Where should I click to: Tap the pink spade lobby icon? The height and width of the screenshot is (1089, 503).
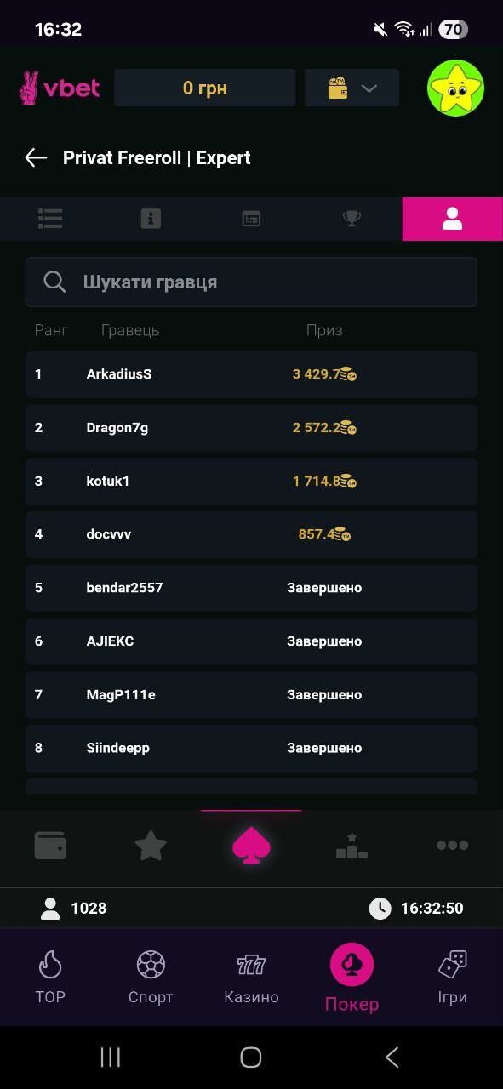pyautogui.click(x=251, y=846)
